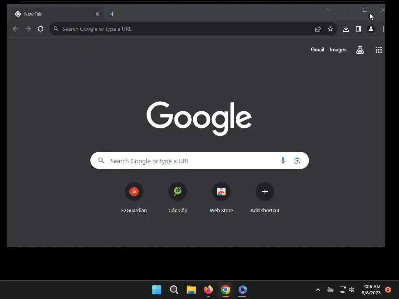The height and width of the screenshot is (299, 399).
Task: Open the Chrome three-dot menu
Action: click(383, 29)
